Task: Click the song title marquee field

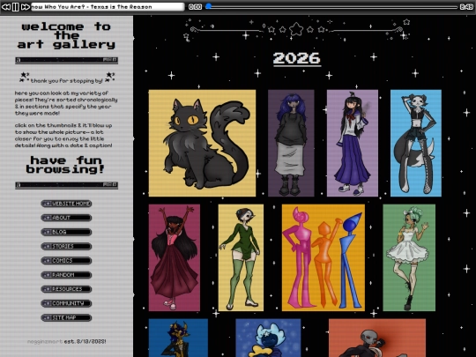Action: point(108,7)
